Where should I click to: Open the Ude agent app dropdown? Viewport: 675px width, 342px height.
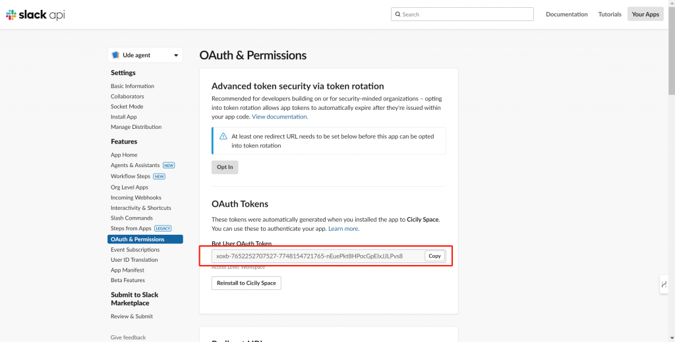pos(145,55)
